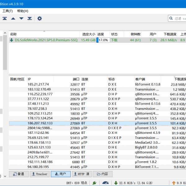Sort torrents by 下载速度 column header
This screenshot has width=186, height=186.
(167, 34)
